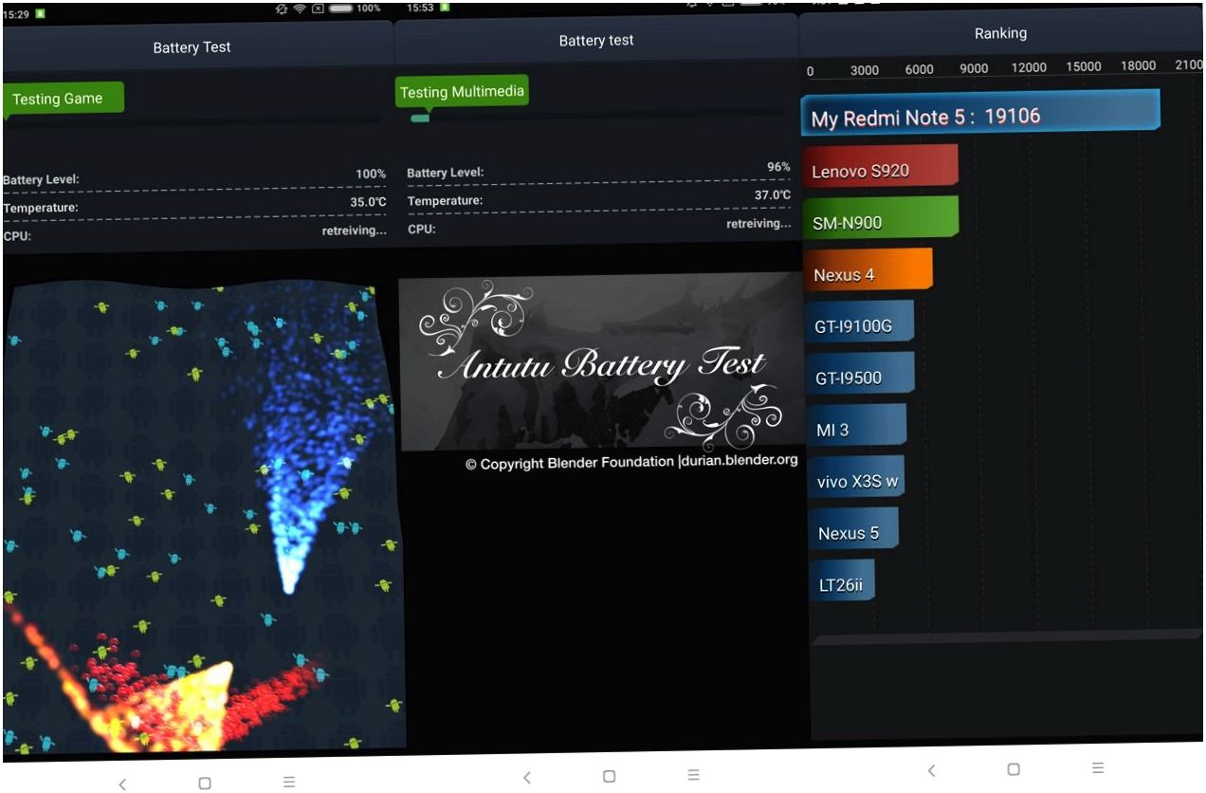Screen dimensions: 1206x793
Task: Click the 100% Battery Level value
Action: (371, 175)
